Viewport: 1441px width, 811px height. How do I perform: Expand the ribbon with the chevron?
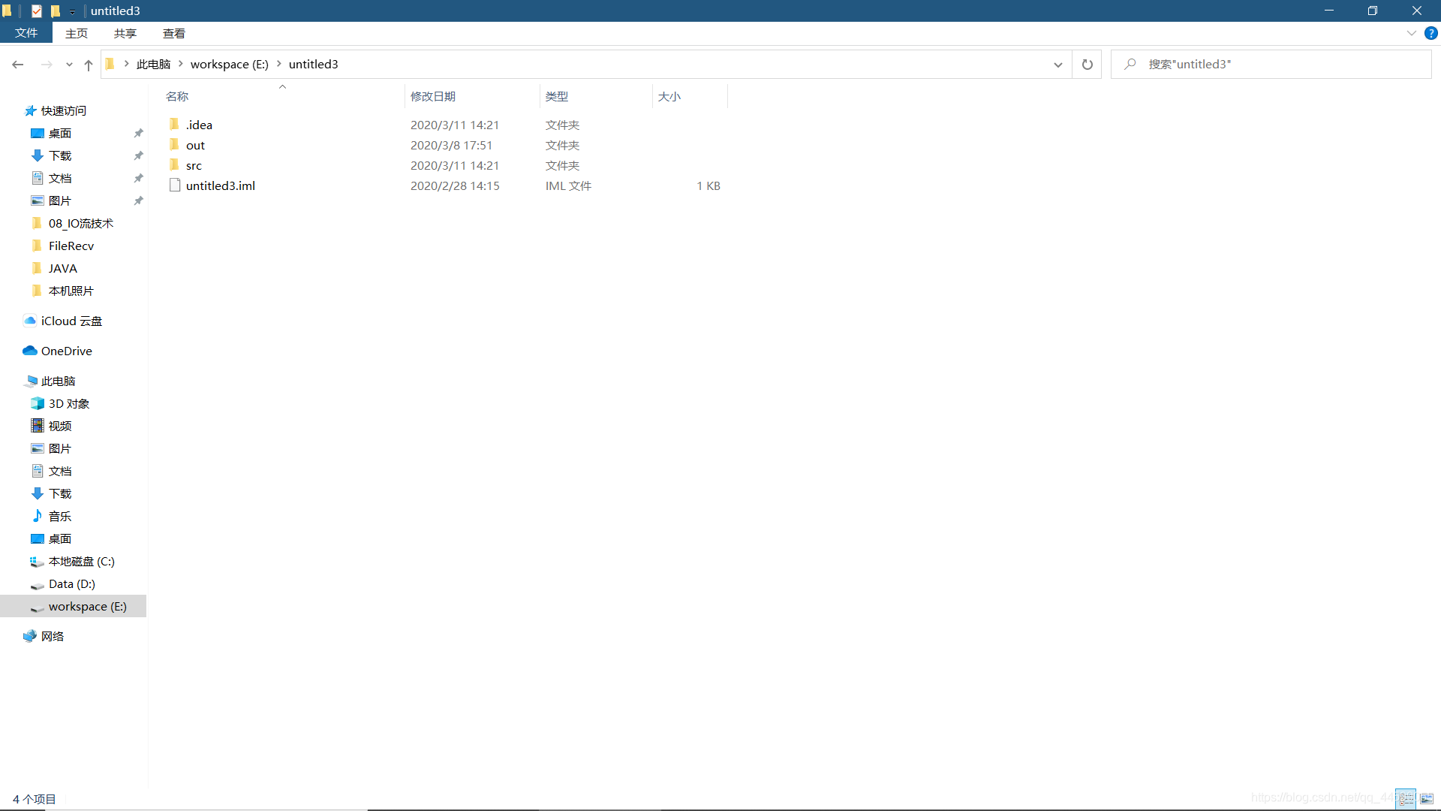click(x=1411, y=33)
